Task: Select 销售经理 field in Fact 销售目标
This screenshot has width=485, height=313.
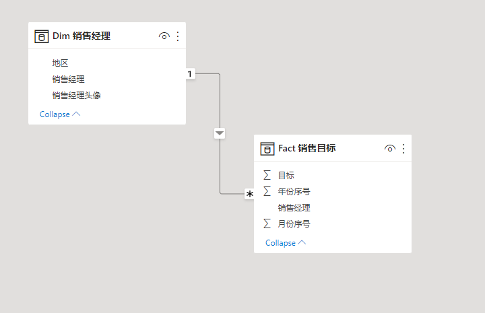Action: (x=294, y=208)
